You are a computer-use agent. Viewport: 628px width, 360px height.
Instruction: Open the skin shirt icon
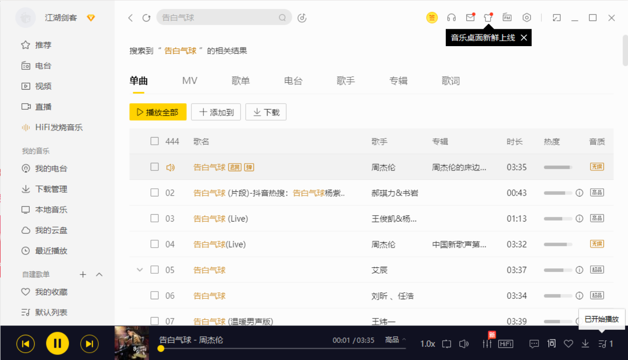[x=488, y=17]
